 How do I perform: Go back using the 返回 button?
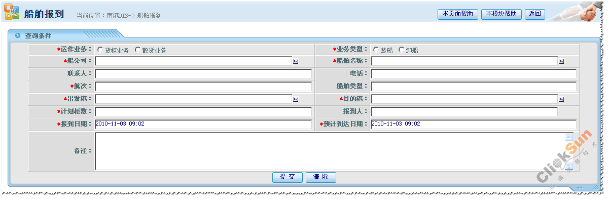pyautogui.click(x=534, y=14)
